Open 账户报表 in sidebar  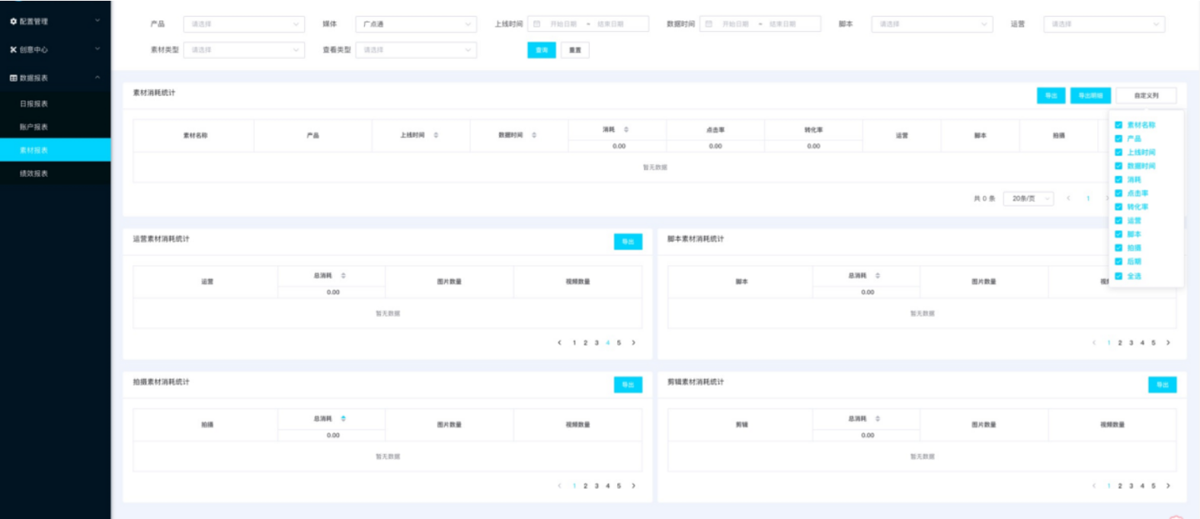pyautogui.click(x=55, y=127)
